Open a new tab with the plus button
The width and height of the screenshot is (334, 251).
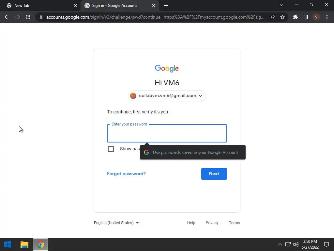(166, 6)
